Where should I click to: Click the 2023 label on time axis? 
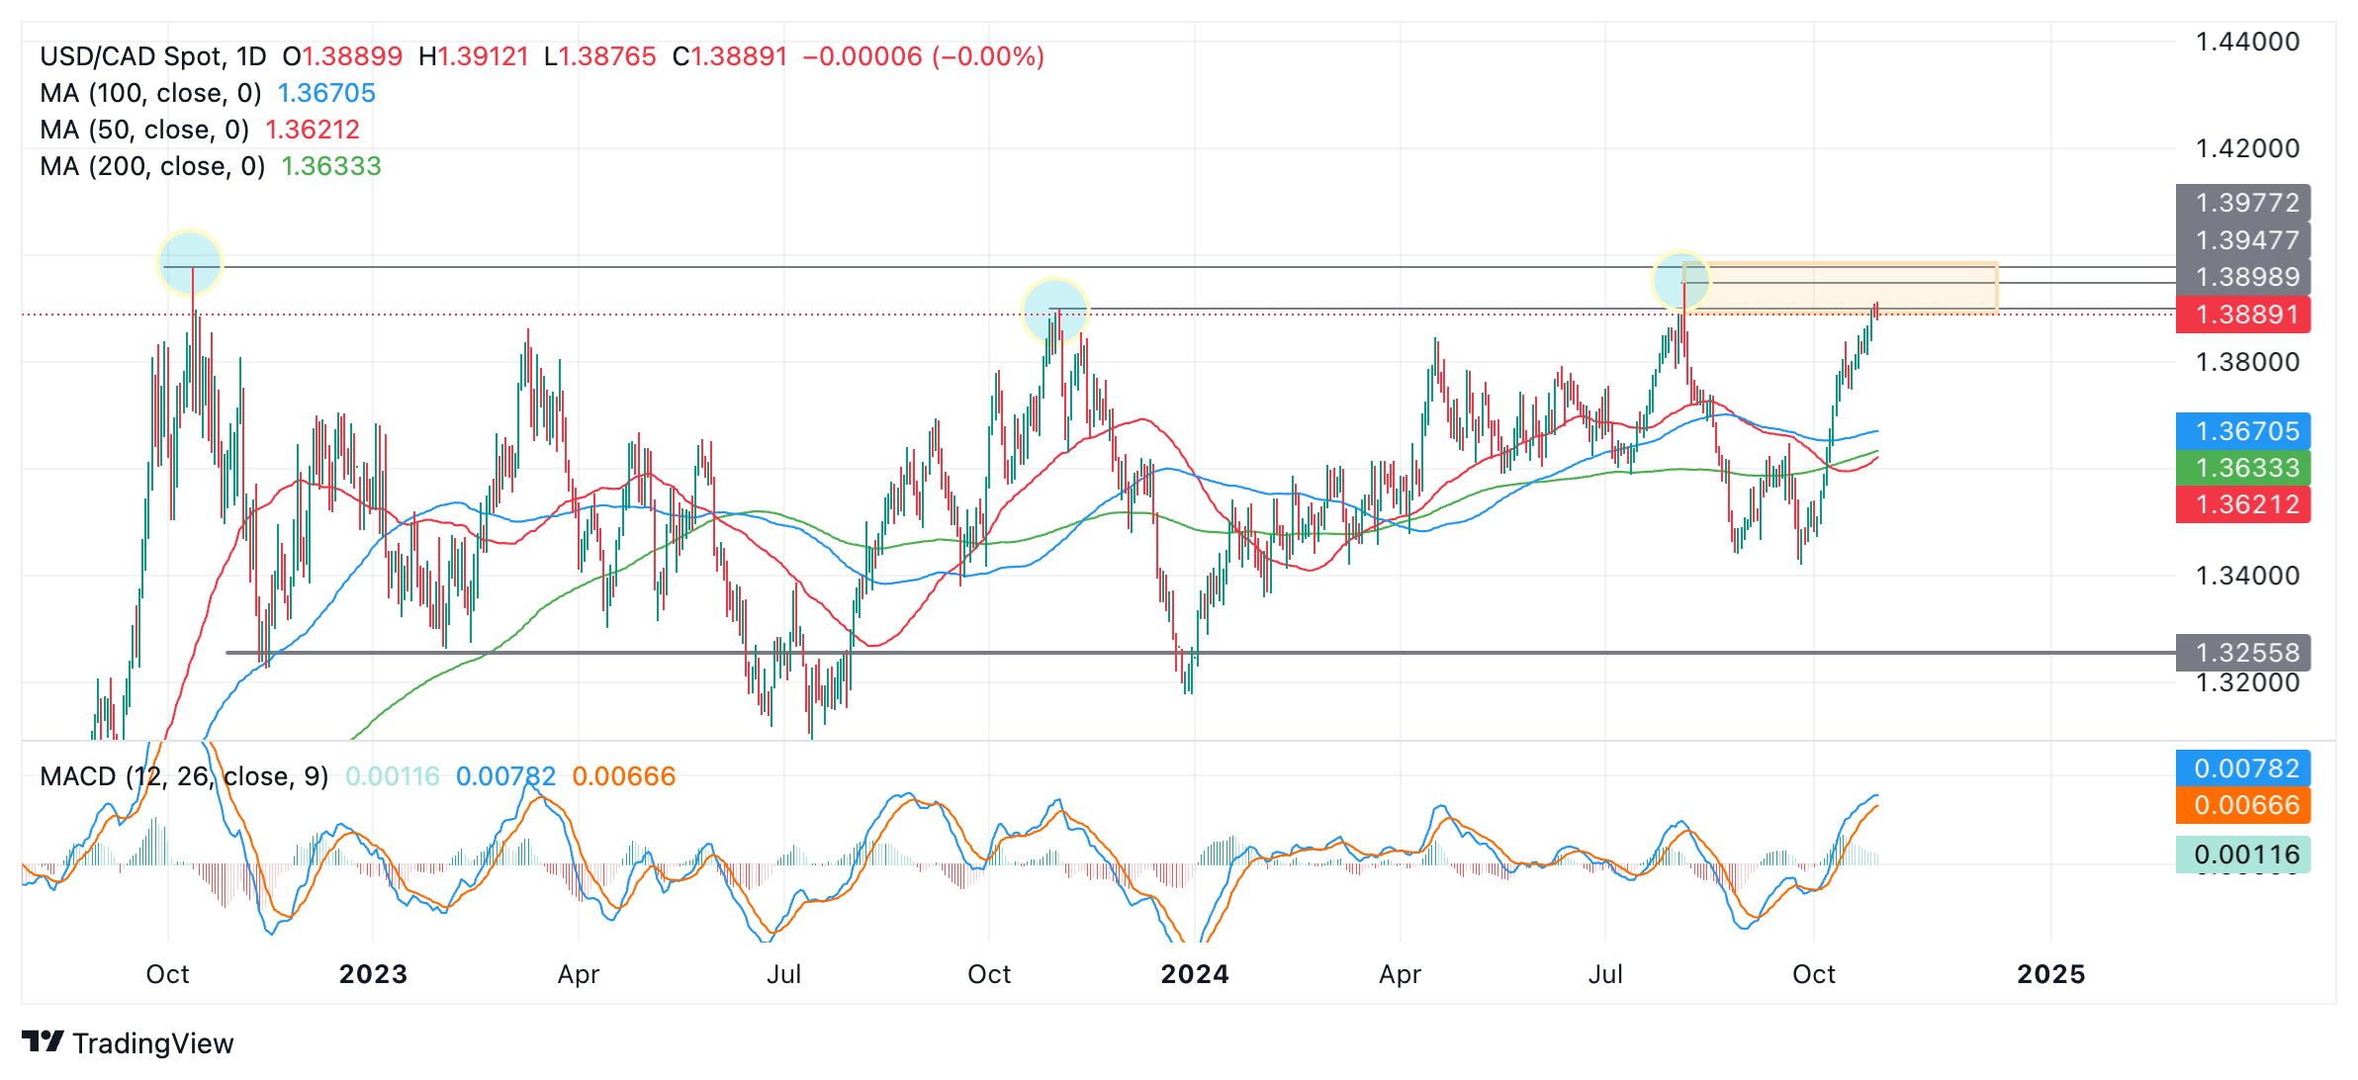click(373, 974)
